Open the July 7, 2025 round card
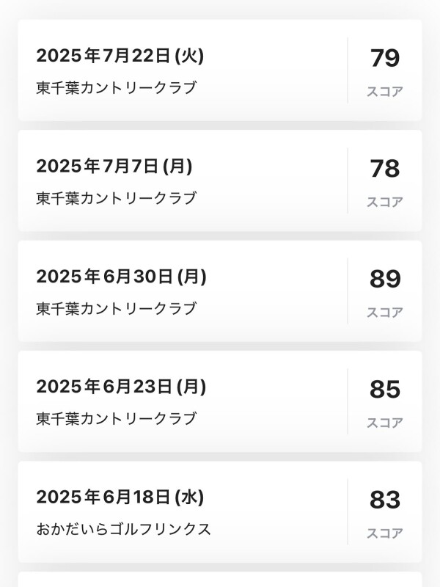Viewport: 440px width, 587px height. point(220,181)
